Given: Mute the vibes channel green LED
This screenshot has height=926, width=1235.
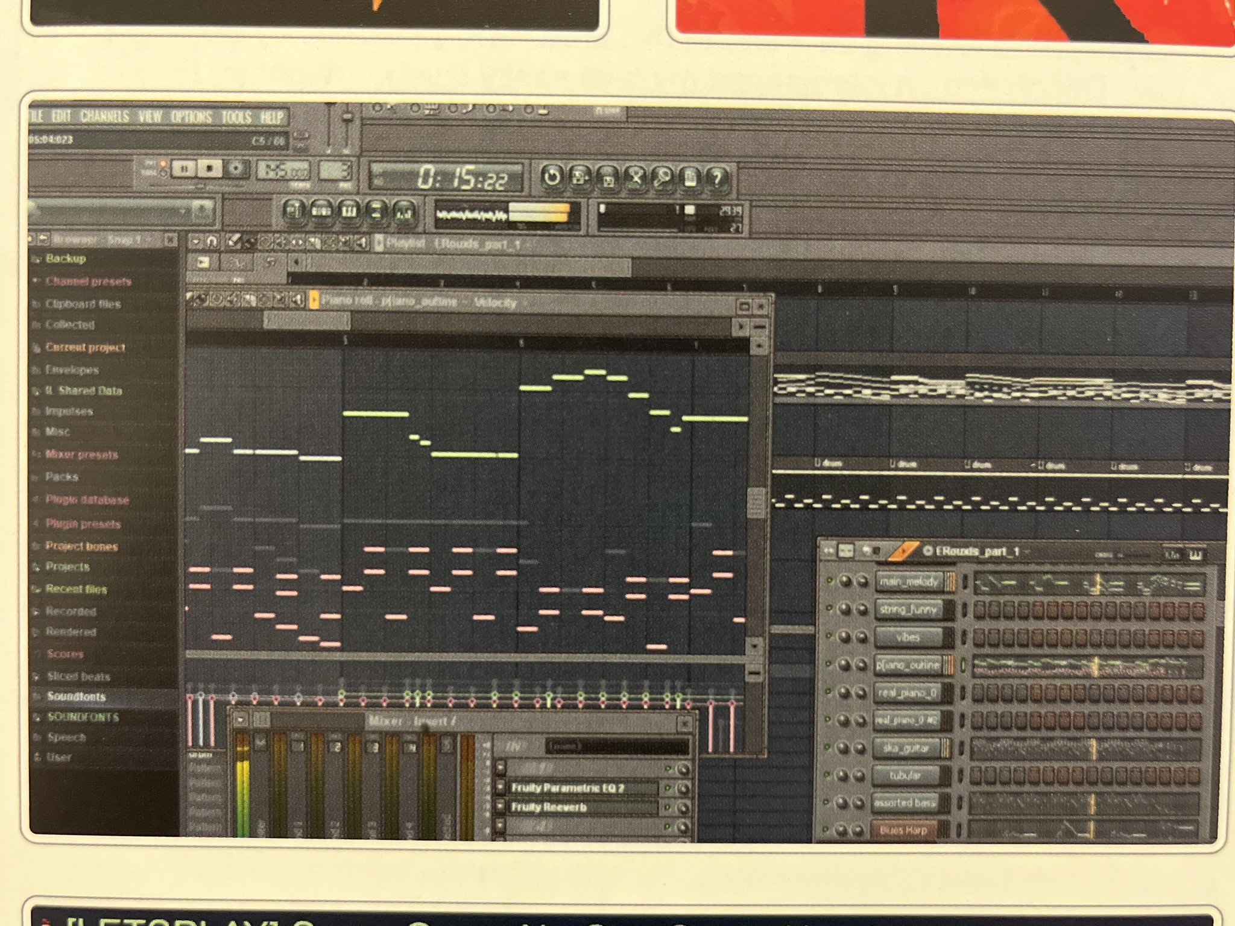Looking at the screenshot, I should tap(829, 636).
